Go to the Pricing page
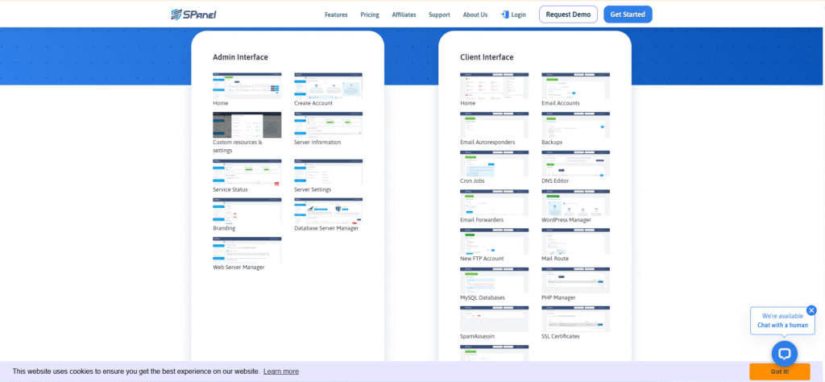 [x=370, y=15]
